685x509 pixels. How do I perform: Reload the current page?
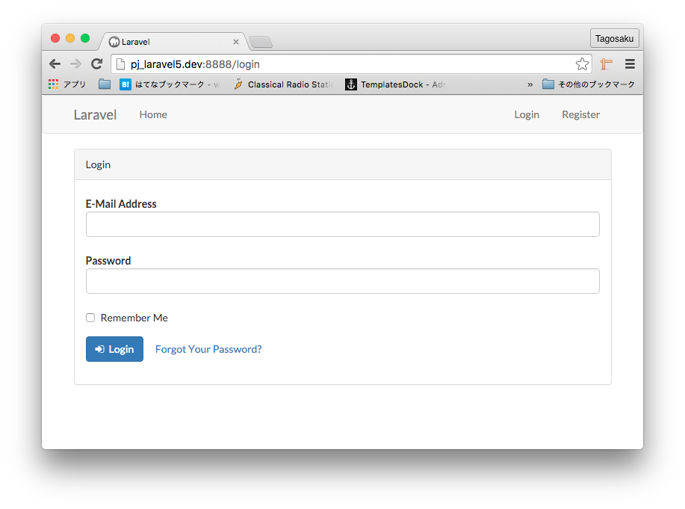[x=96, y=64]
